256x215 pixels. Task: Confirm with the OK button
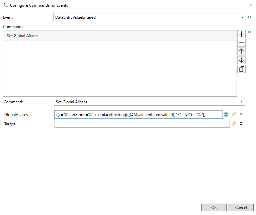pyautogui.click(x=214, y=208)
